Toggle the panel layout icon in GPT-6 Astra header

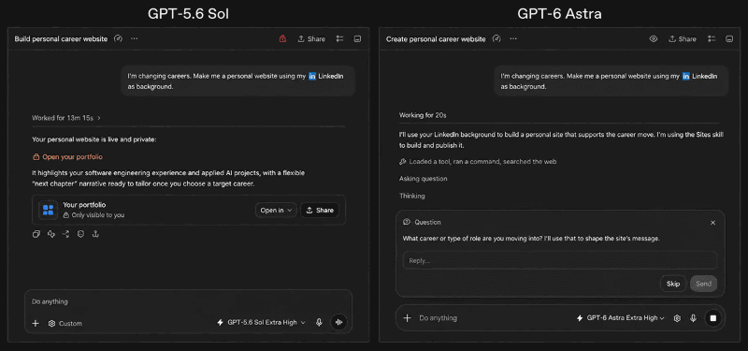[x=729, y=39]
